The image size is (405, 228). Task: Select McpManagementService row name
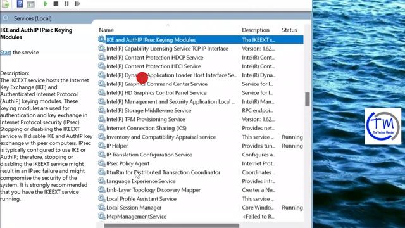[137, 217]
